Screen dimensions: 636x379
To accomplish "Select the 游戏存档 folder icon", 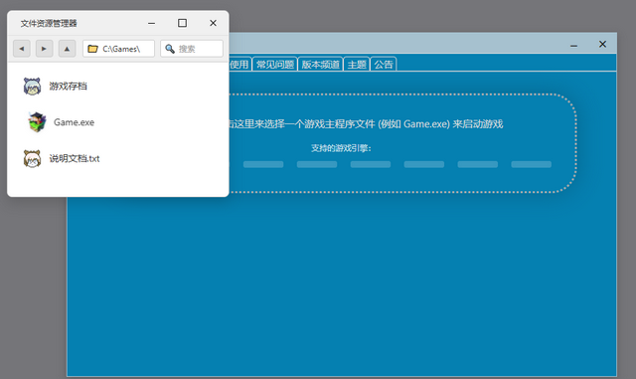I will pos(32,87).
